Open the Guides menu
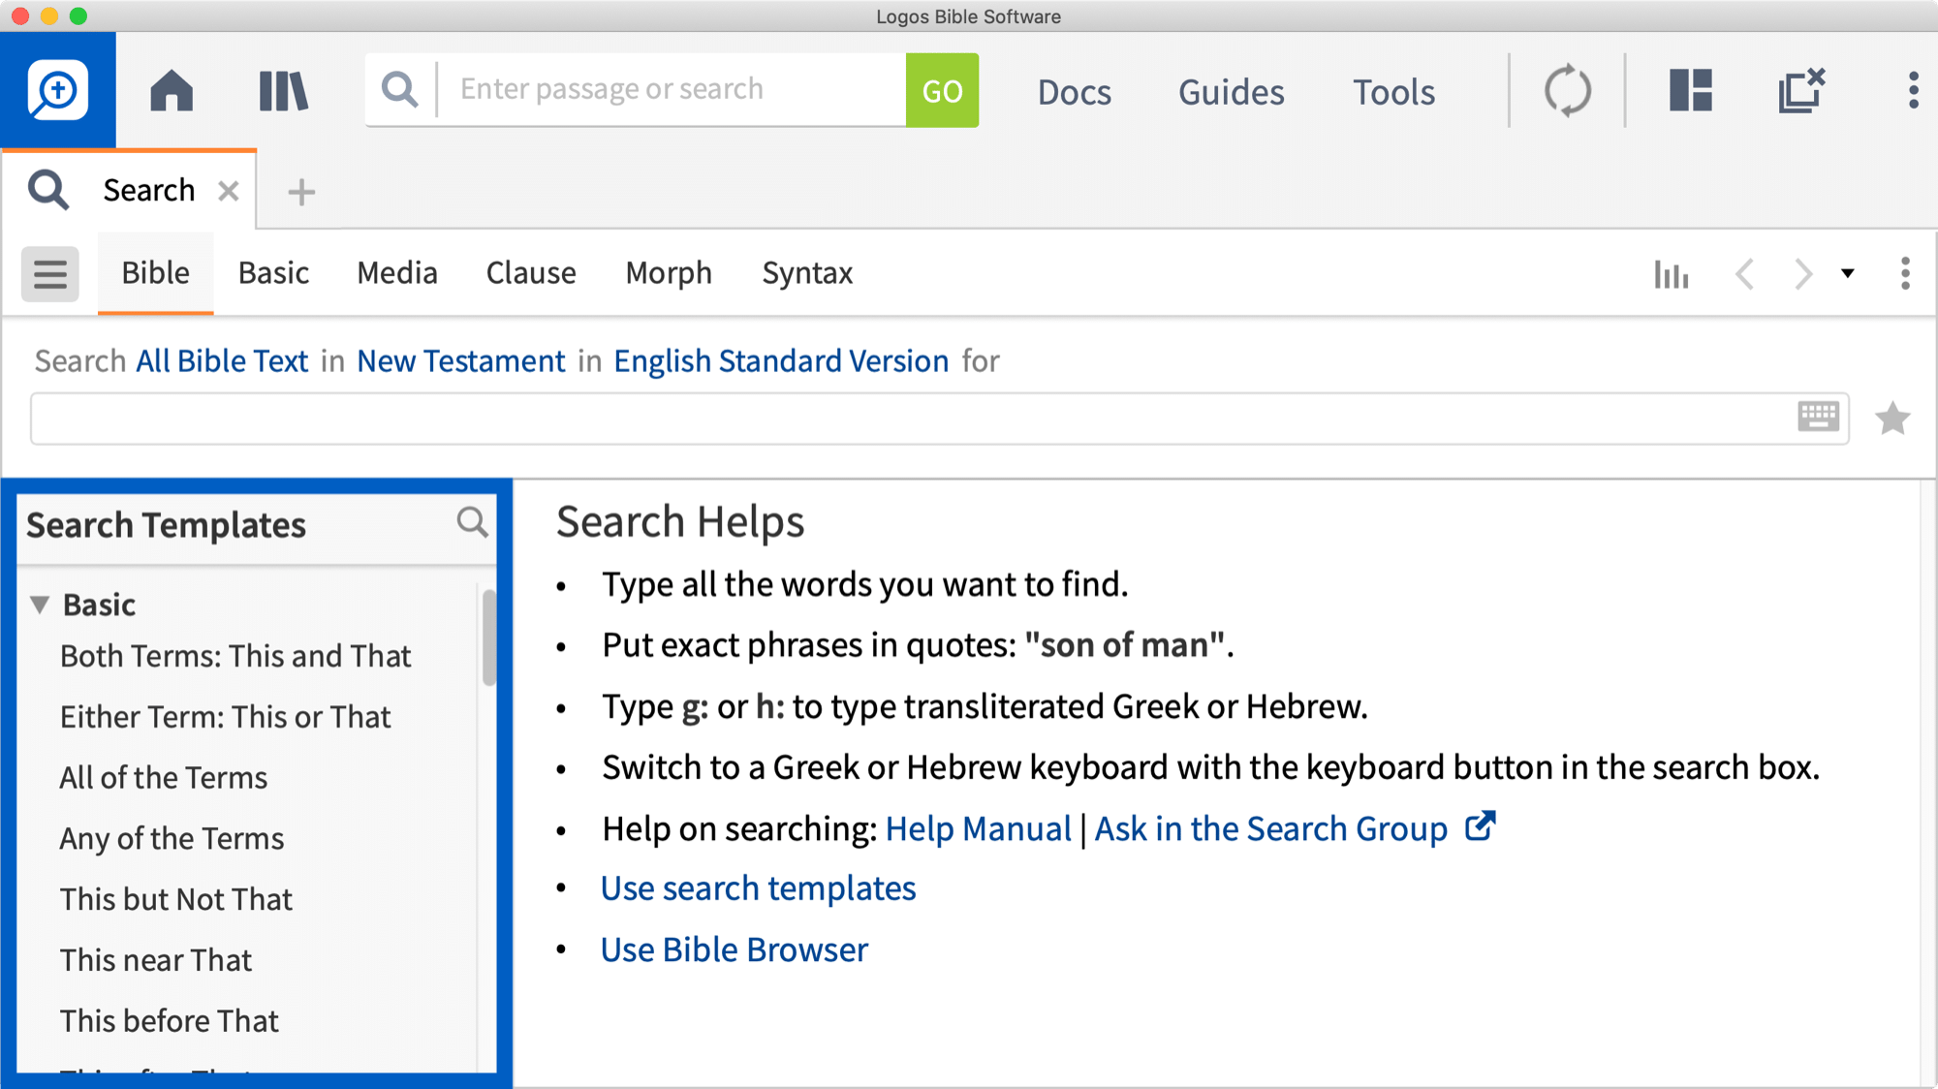 tap(1231, 92)
